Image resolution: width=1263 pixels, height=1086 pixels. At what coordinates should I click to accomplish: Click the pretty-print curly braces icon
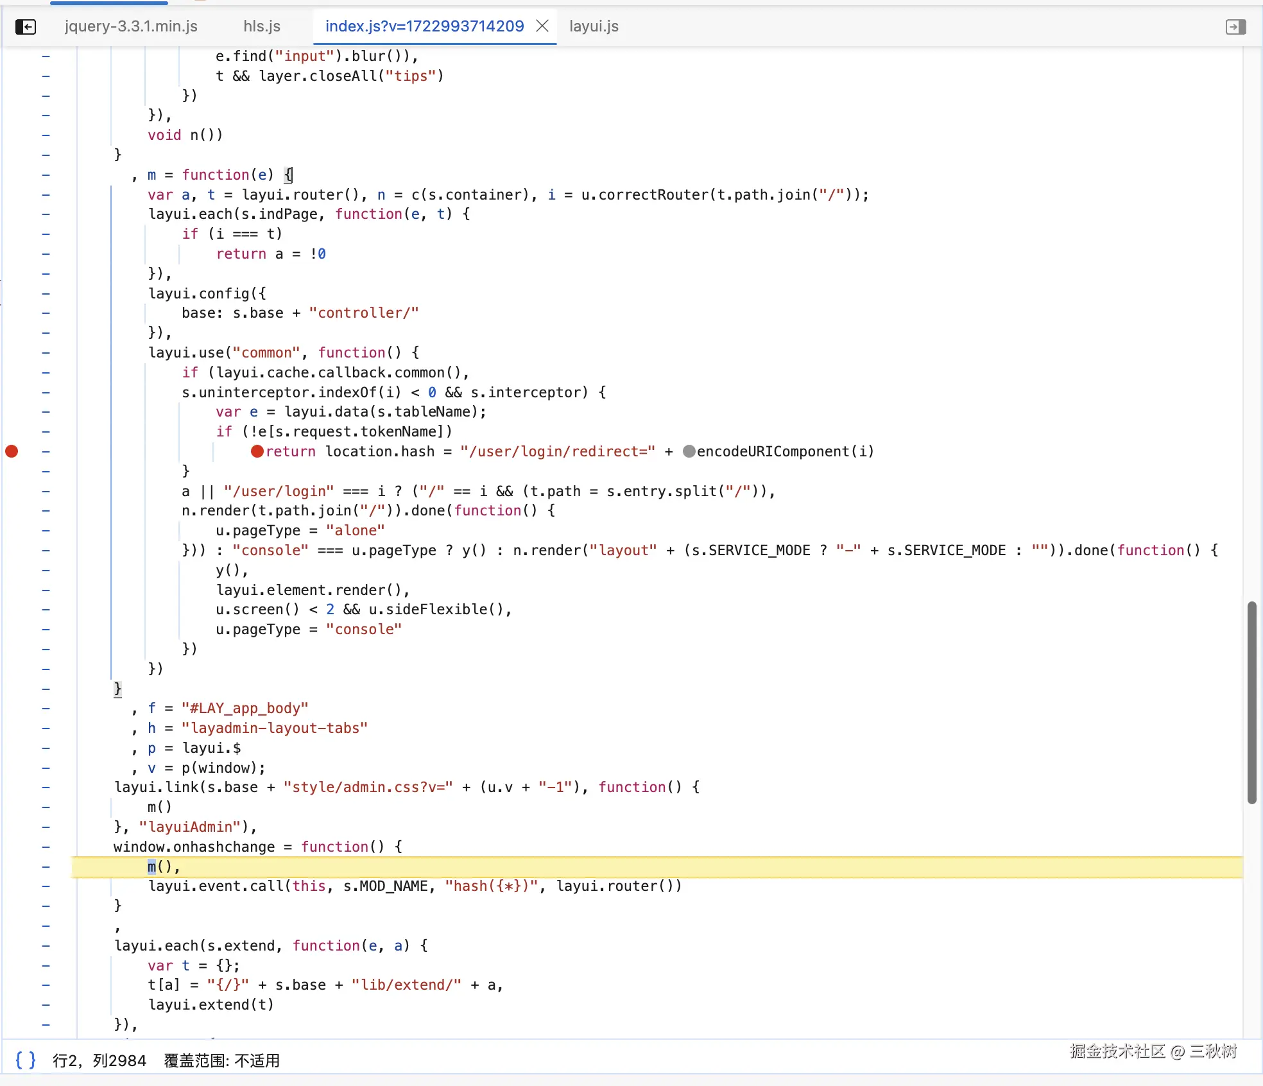click(25, 1060)
